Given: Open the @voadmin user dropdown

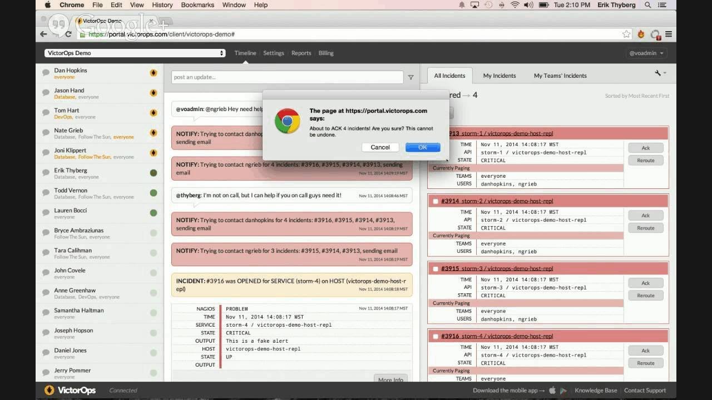Looking at the screenshot, I should [646, 53].
